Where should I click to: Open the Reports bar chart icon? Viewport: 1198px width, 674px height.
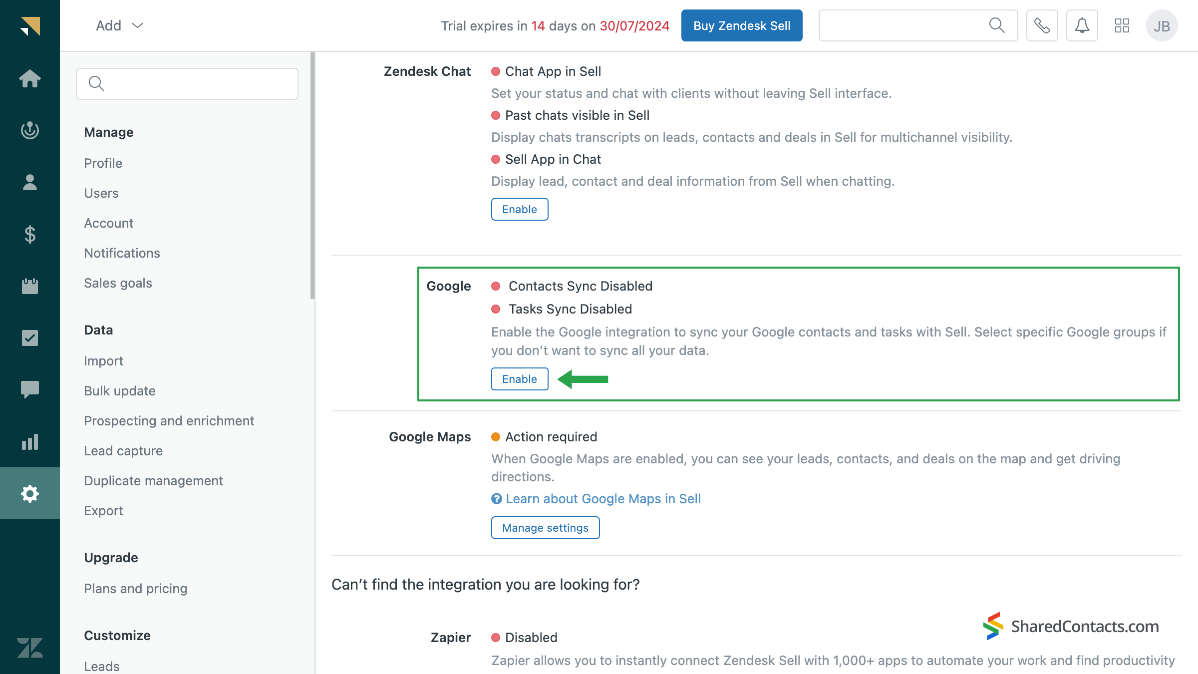(x=30, y=442)
